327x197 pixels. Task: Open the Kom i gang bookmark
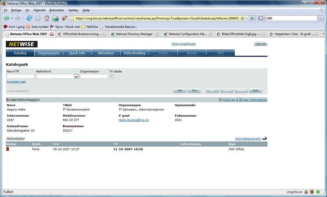[x=14, y=27]
